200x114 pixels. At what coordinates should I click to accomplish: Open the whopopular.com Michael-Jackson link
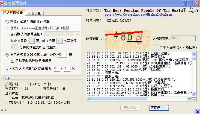click(x=138, y=15)
